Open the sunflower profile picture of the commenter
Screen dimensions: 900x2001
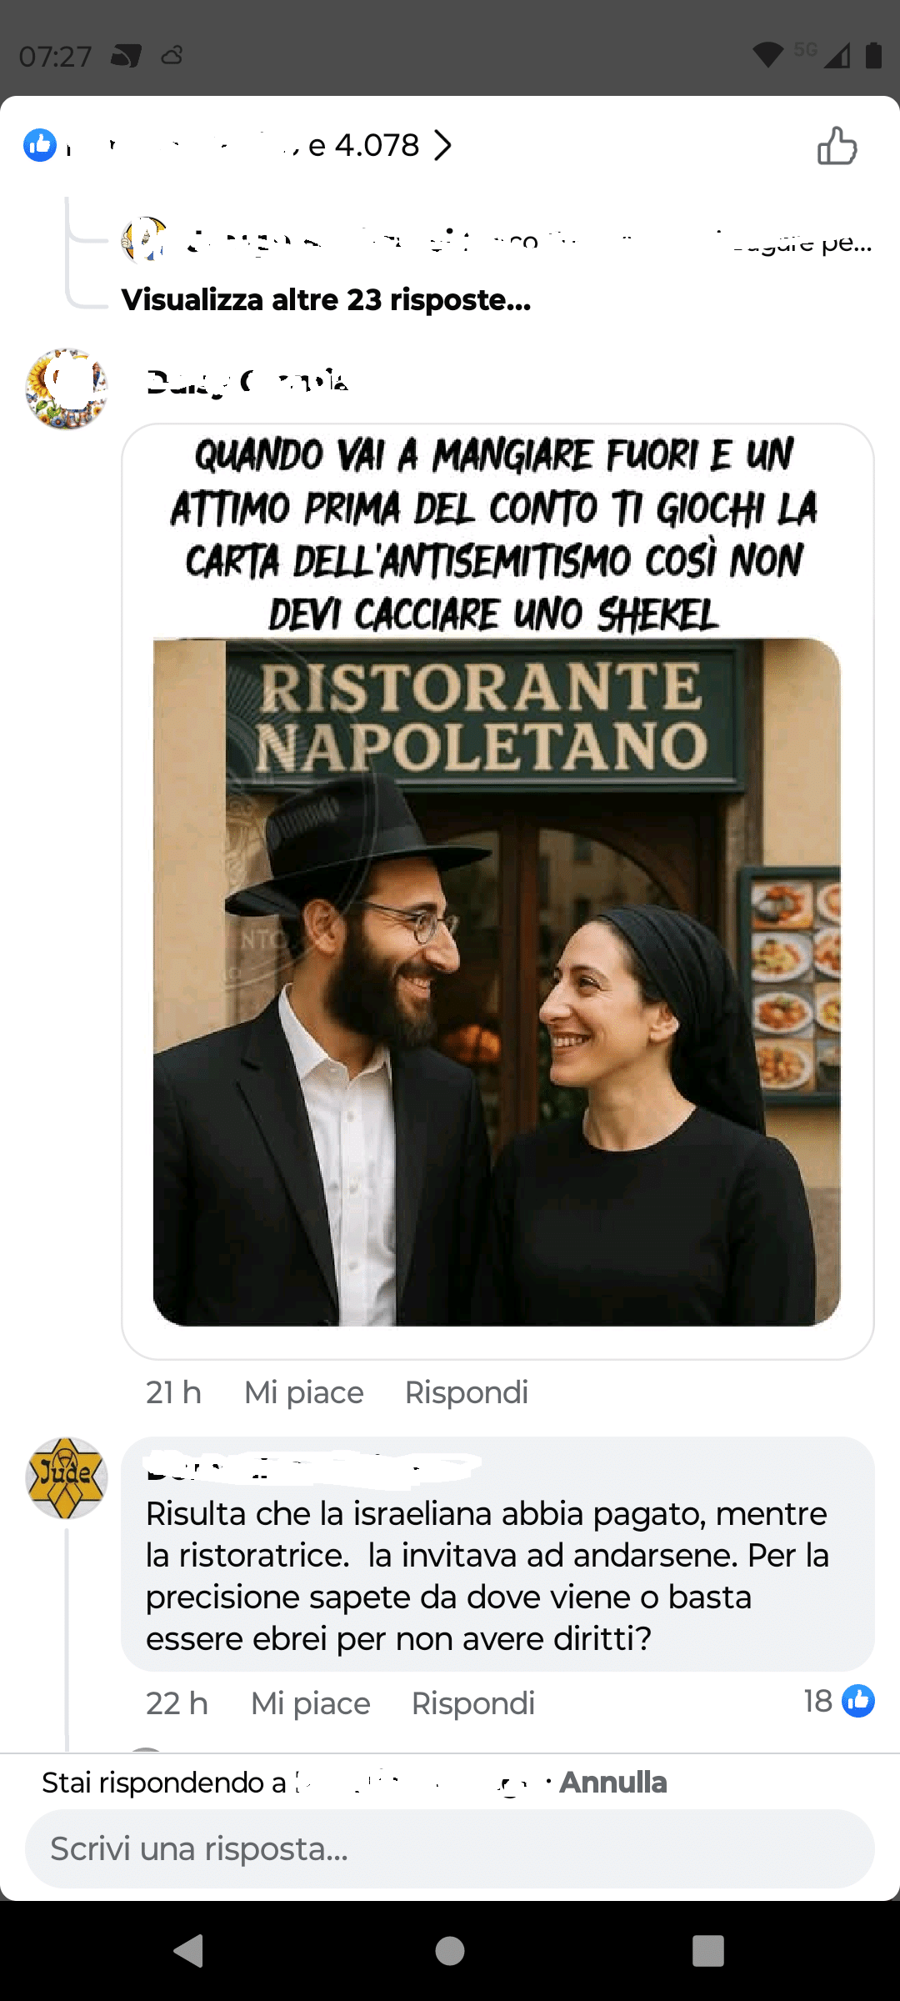pos(67,389)
